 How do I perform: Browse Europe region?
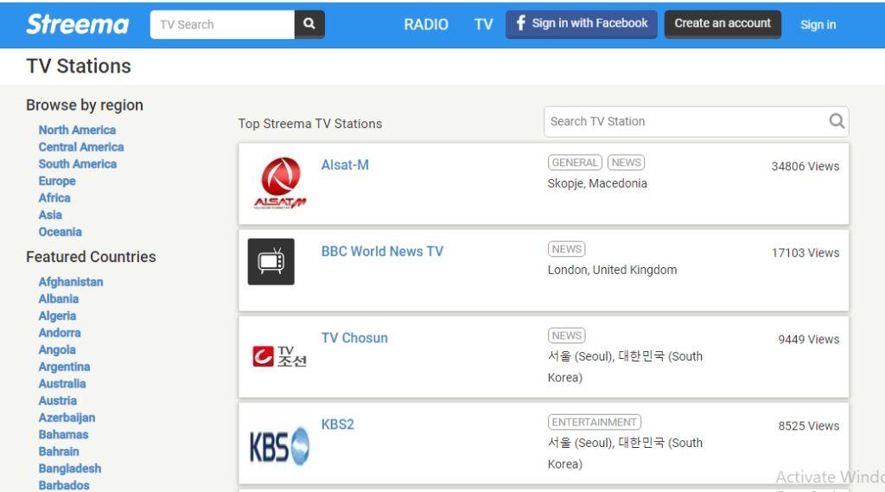point(57,181)
